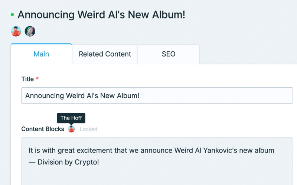Switch to the SEO tab
297x185 pixels.
click(169, 54)
